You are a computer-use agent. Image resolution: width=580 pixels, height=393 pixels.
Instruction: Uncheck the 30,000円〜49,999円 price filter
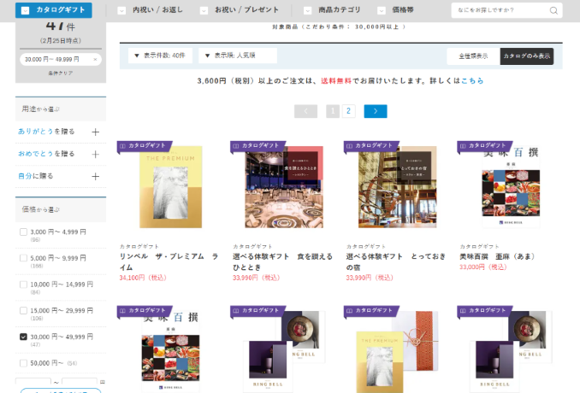(23, 337)
